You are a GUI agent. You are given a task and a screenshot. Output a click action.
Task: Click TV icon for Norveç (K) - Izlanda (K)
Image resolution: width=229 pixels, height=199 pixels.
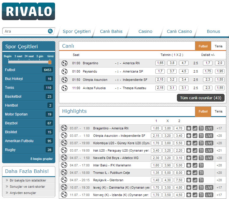click(x=201, y=195)
